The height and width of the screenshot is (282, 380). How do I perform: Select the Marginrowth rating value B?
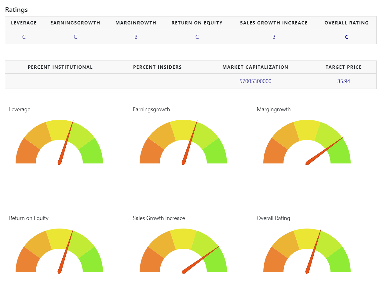click(x=136, y=37)
